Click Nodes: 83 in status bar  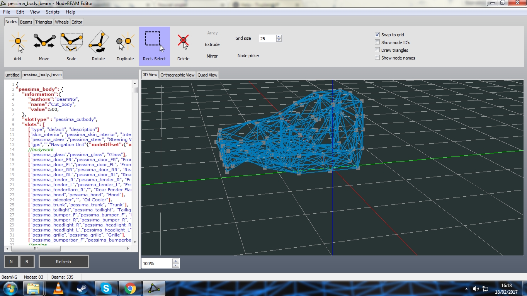[34, 277]
